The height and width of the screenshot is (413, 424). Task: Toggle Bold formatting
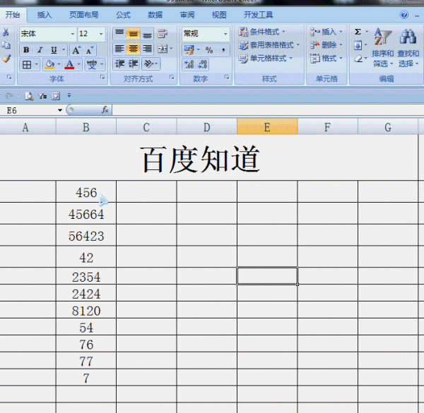(x=26, y=50)
